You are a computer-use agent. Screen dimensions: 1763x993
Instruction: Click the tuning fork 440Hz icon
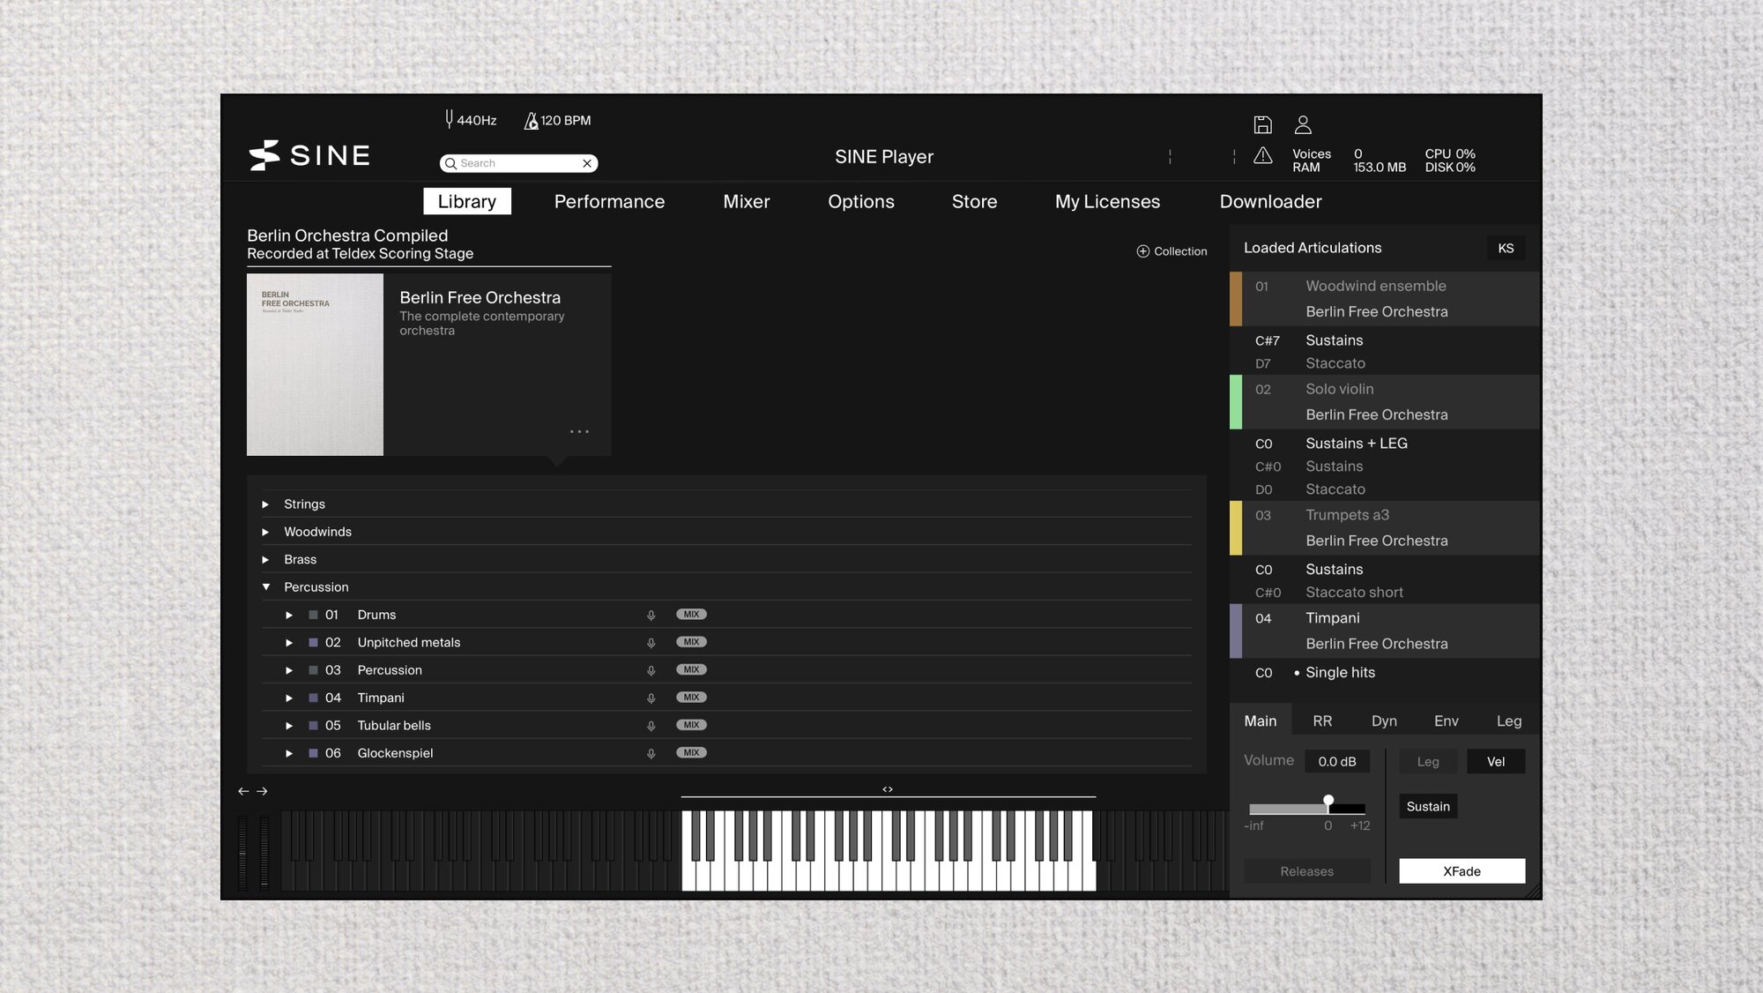(x=450, y=120)
